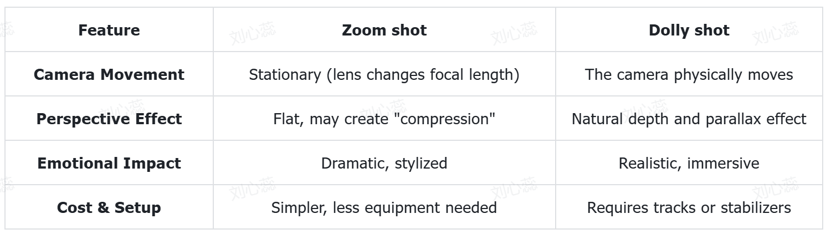
Task: Select the "Dolly shot" column header
Action: click(x=689, y=30)
